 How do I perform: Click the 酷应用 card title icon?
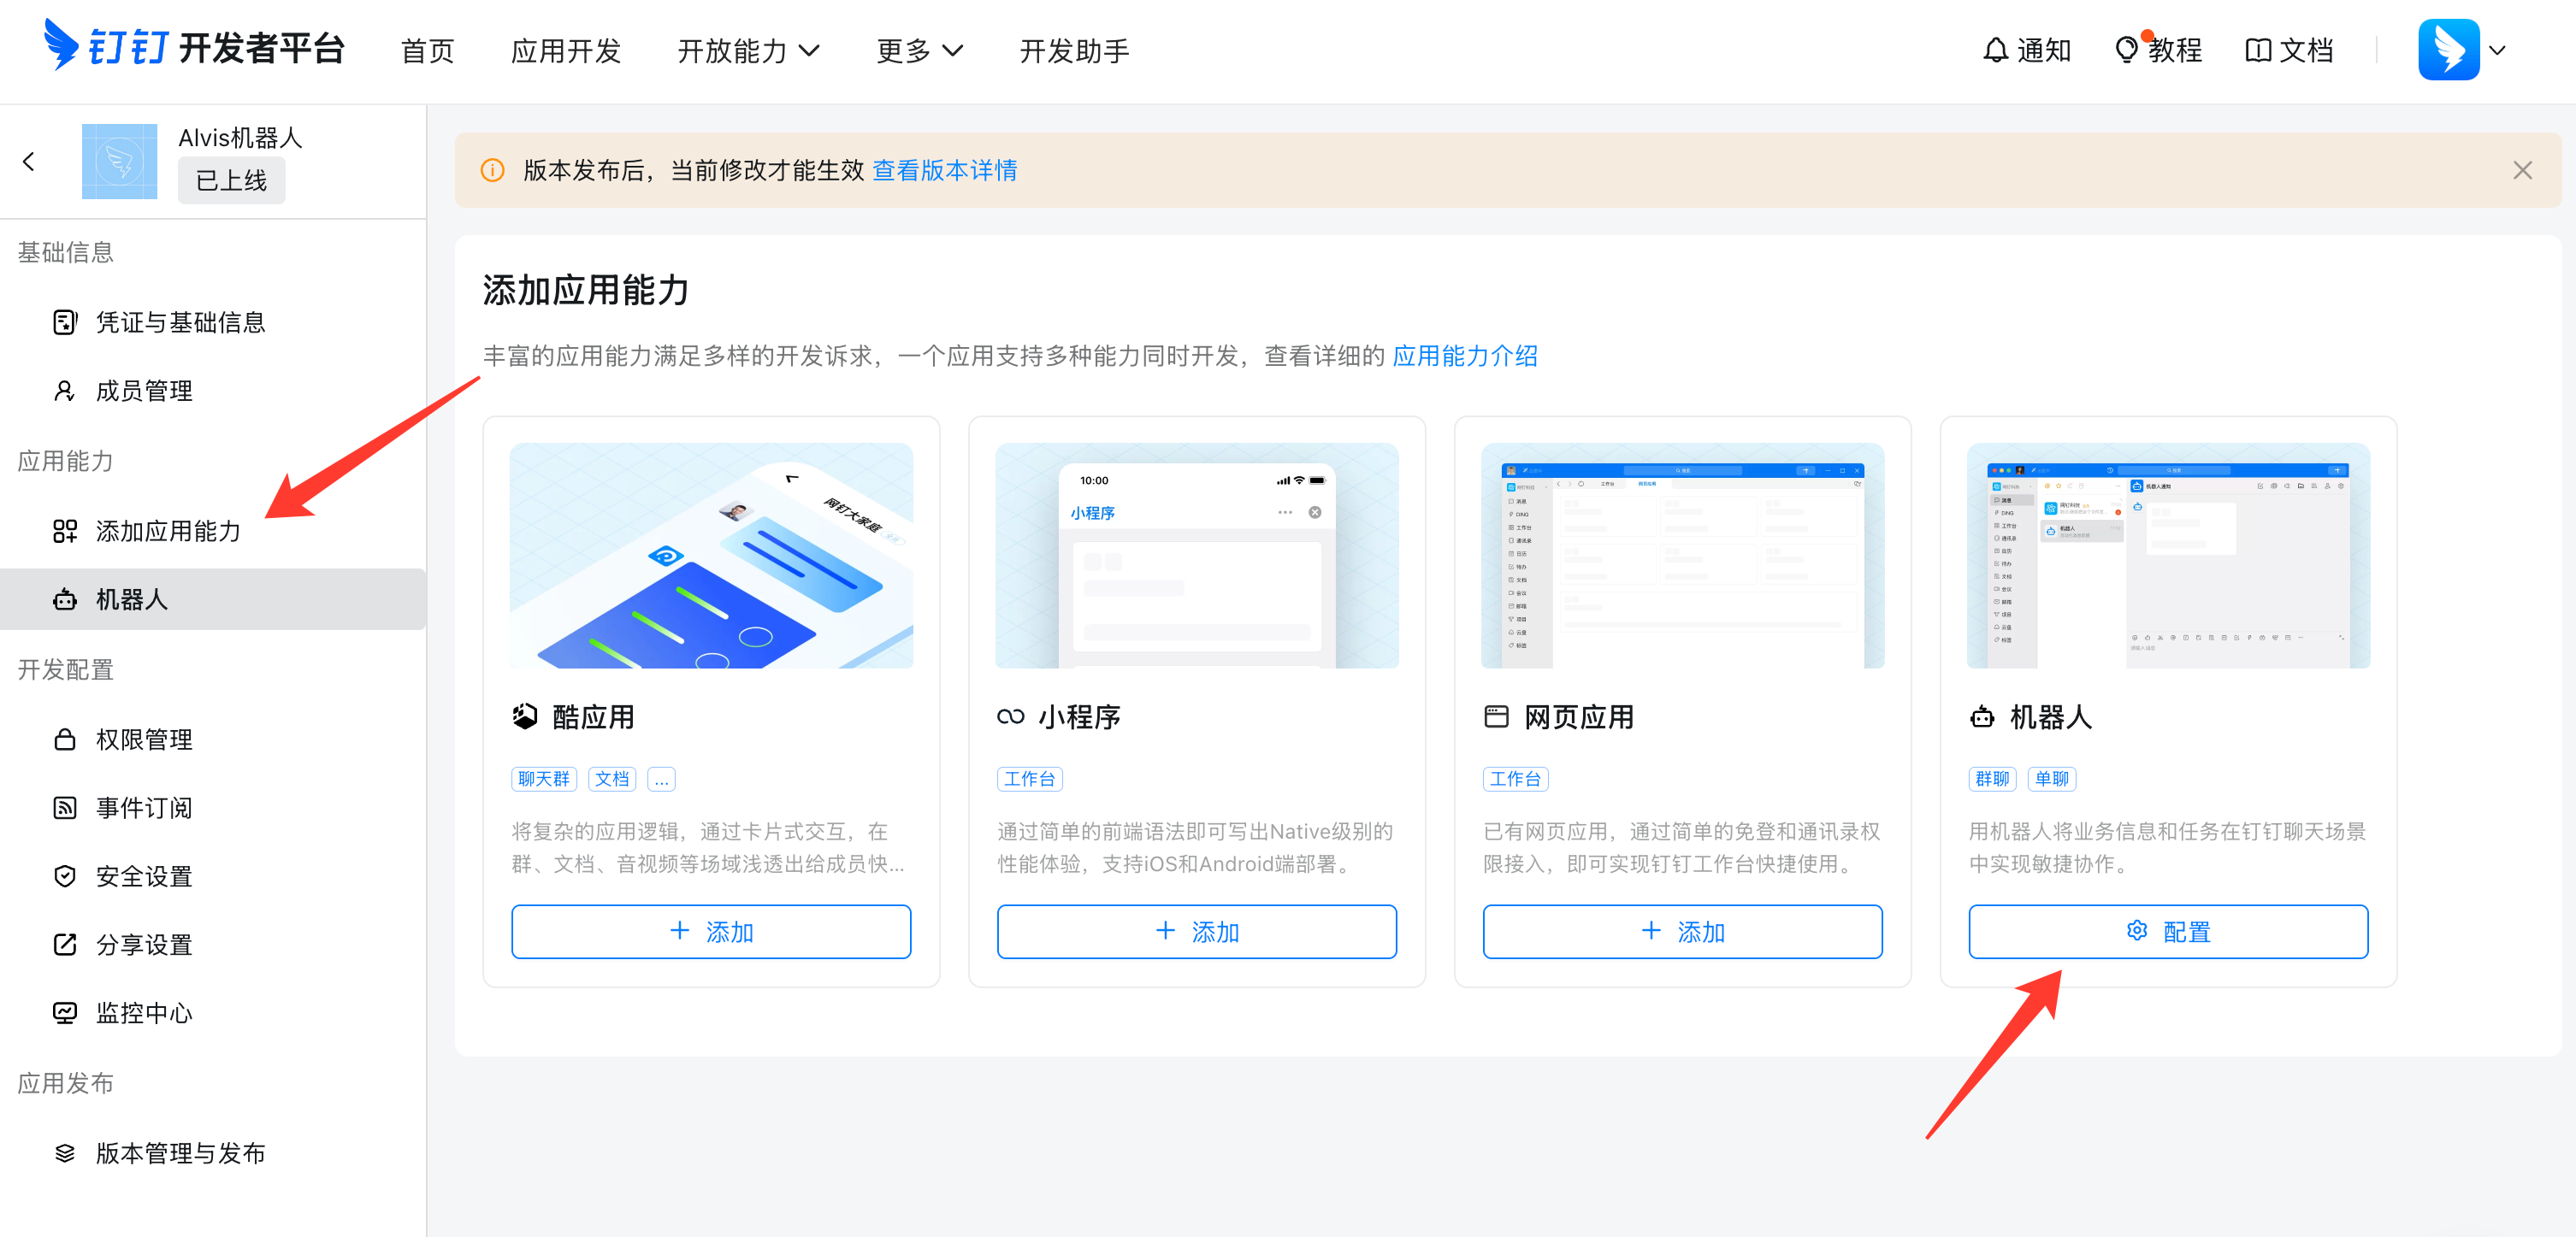click(x=525, y=716)
